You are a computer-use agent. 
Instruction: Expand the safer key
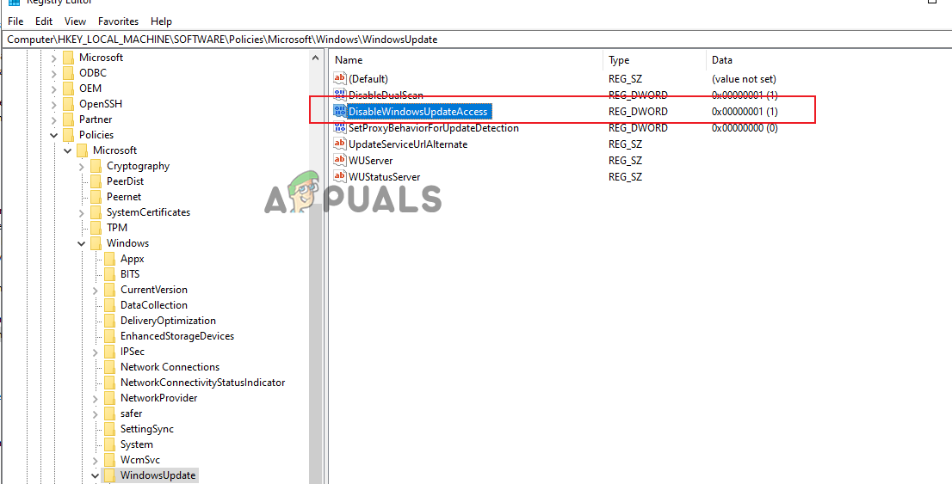96,414
